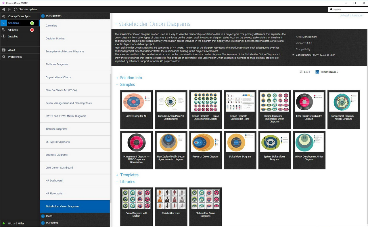Open Business Diagrams

75,155
